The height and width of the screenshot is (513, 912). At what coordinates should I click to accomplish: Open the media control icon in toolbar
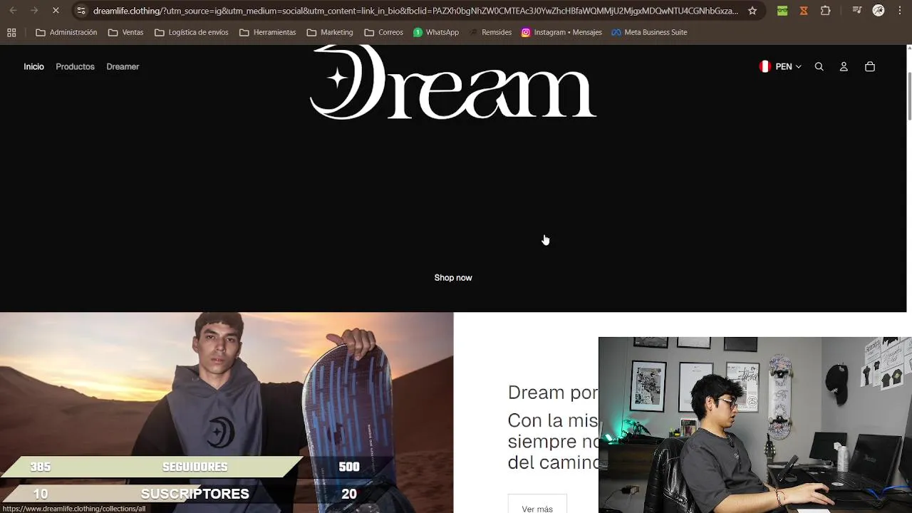[857, 11]
